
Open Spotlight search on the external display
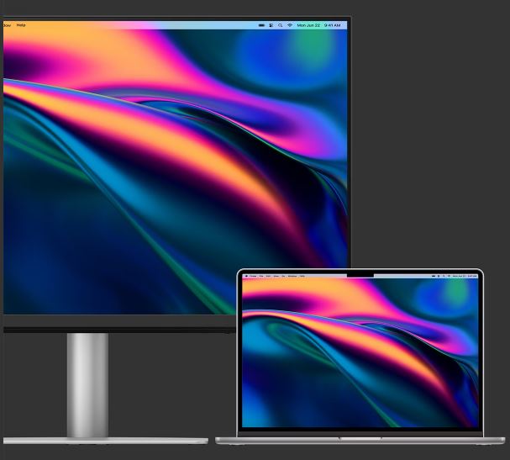tap(281, 25)
